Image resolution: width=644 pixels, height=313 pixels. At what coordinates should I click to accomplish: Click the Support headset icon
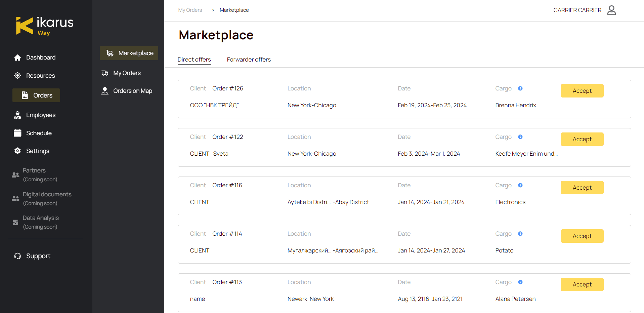tap(17, 256)
